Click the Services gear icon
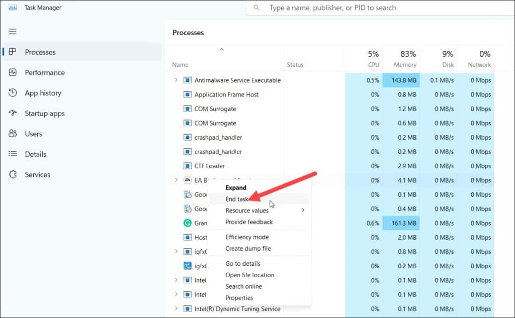Screen dimensions: 515x318 (13, 175)
